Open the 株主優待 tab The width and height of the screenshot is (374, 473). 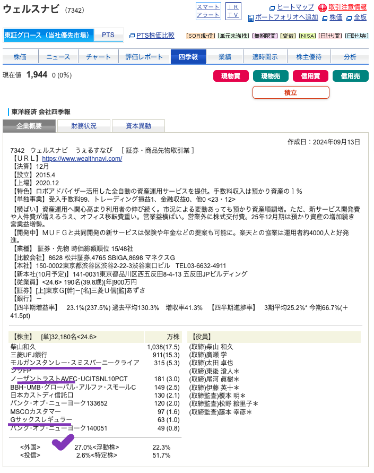tap(309, 57)
